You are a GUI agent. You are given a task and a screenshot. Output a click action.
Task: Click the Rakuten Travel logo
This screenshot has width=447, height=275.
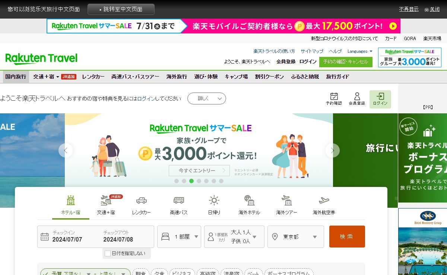(x=41, y=58)
